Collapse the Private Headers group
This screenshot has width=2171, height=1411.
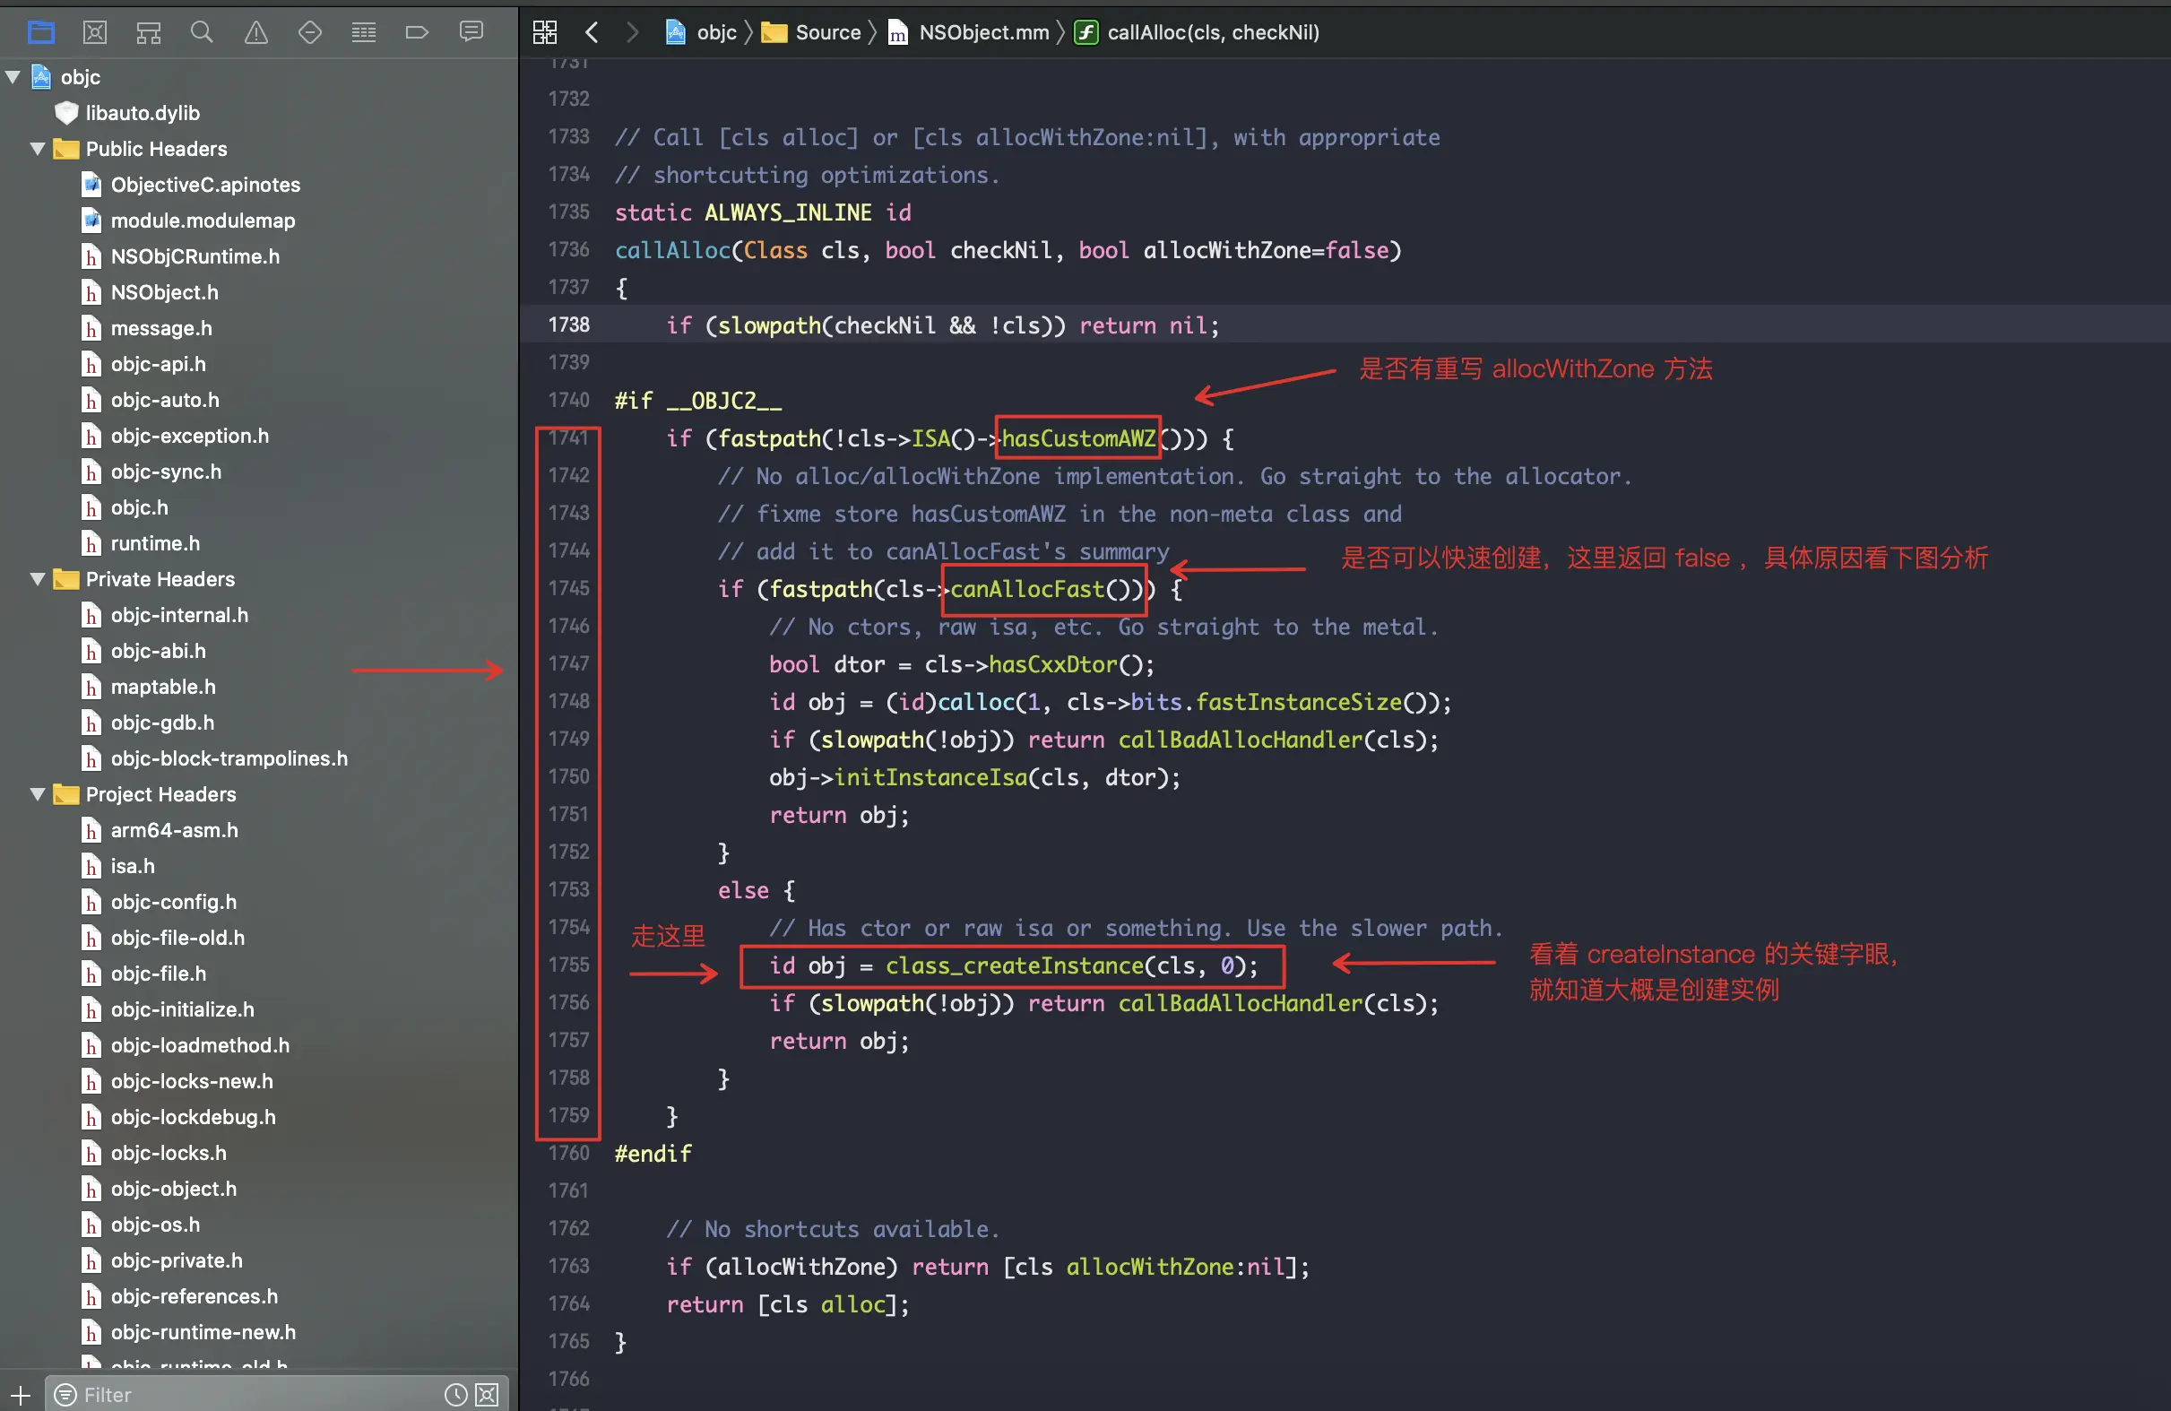pos(38,579)
